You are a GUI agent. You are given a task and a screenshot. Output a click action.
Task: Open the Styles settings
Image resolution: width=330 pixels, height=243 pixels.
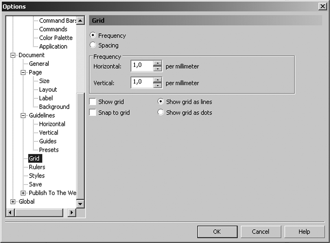tap(37, 175)
